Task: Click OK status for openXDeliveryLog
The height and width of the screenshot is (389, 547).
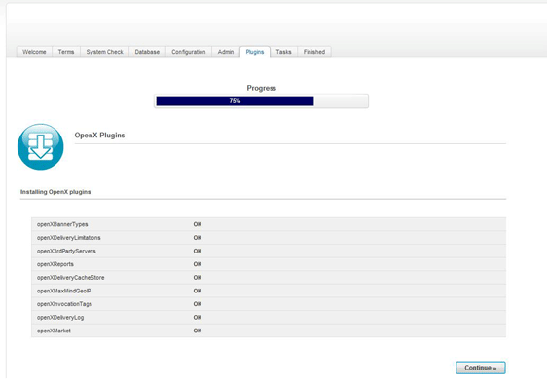Action: tap(198, 318)
